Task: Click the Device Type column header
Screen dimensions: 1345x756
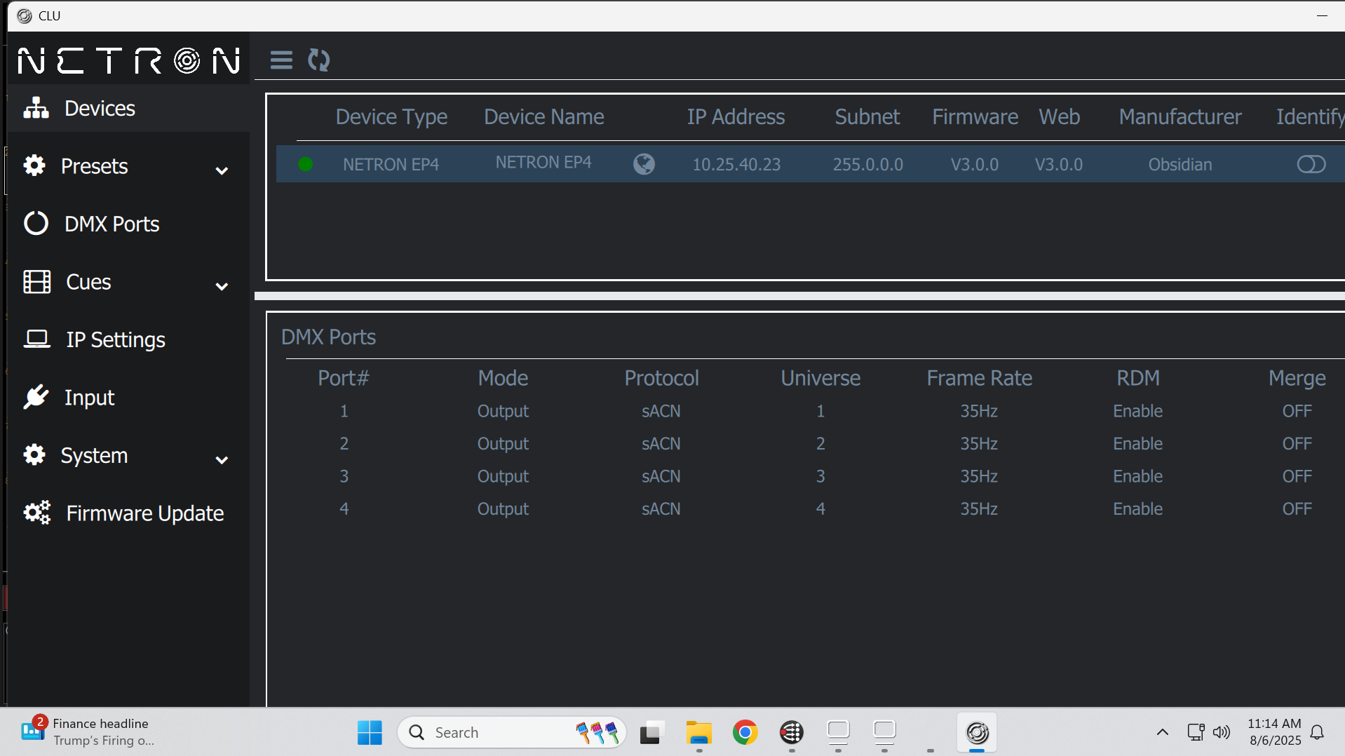Action: [x=391, y=116]
